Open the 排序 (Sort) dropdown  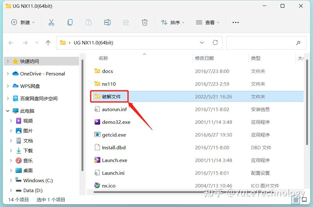coord(173,22)
